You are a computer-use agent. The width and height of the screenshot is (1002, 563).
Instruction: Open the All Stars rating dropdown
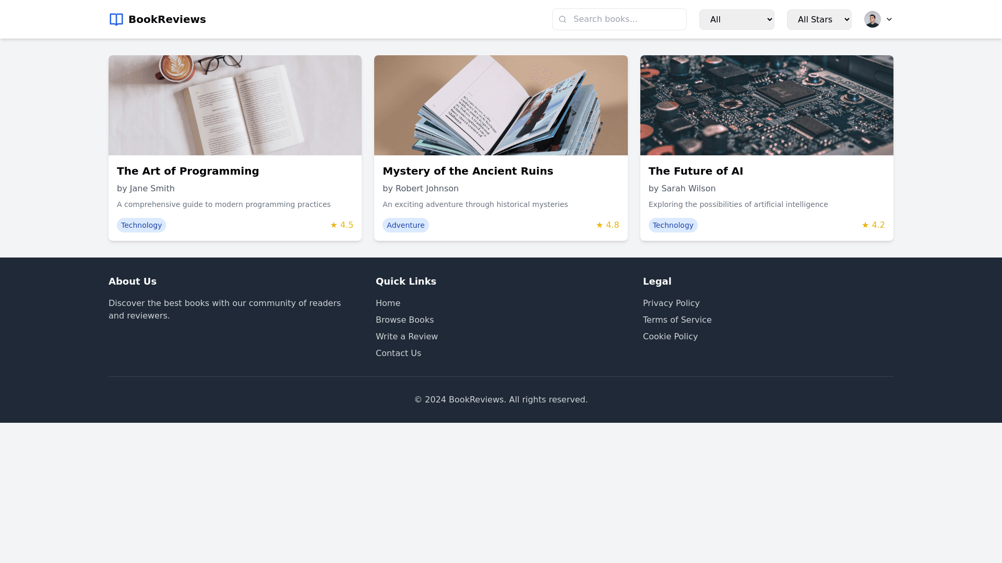tap(819, 19)
